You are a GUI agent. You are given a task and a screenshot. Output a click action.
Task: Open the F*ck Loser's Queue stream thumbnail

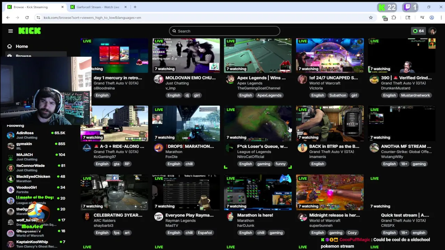click(x=258, y=123)
